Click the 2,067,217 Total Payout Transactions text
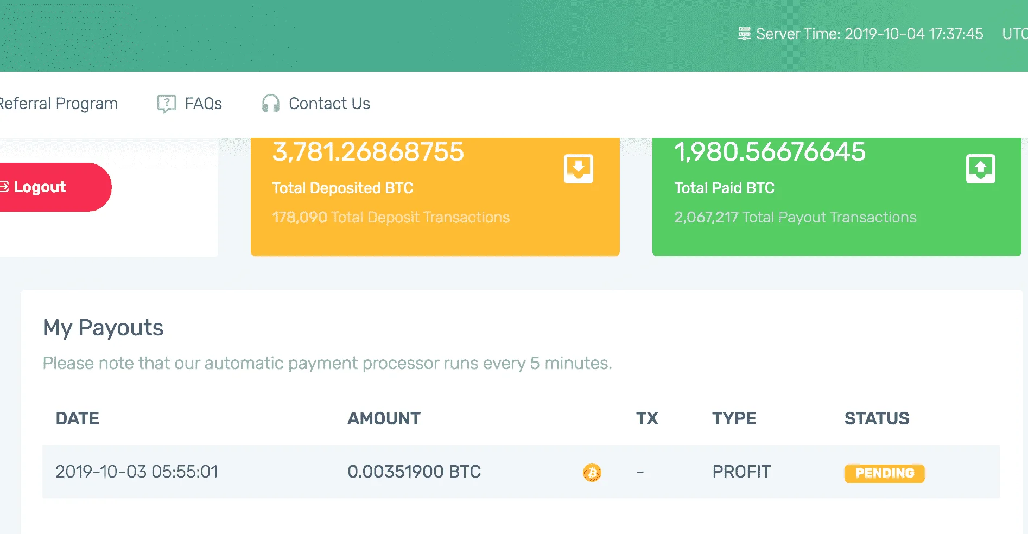1028x534 pixels. 795,217
